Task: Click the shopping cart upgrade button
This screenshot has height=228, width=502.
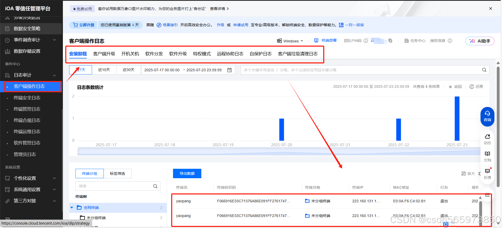Action: point(84,25)
